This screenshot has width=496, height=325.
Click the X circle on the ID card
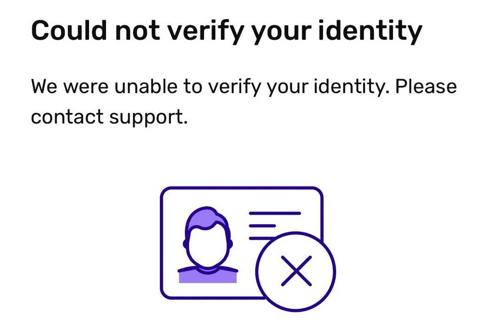[x=296, y=271]
